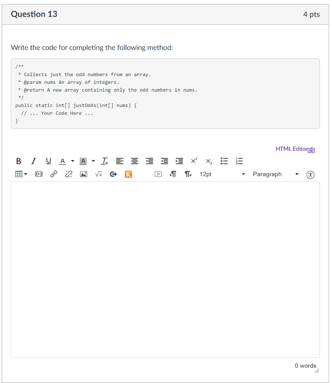Insert a table into the editor

tap(18, 174)
